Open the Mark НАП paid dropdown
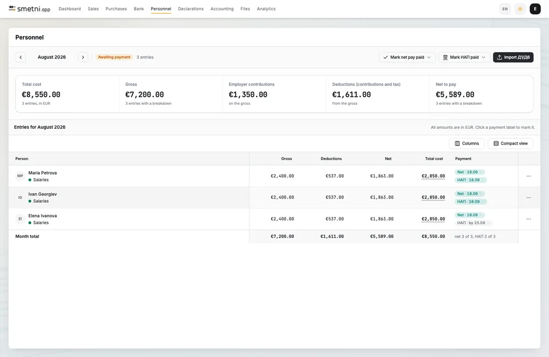The image size is (549, 357). (464, 57)
